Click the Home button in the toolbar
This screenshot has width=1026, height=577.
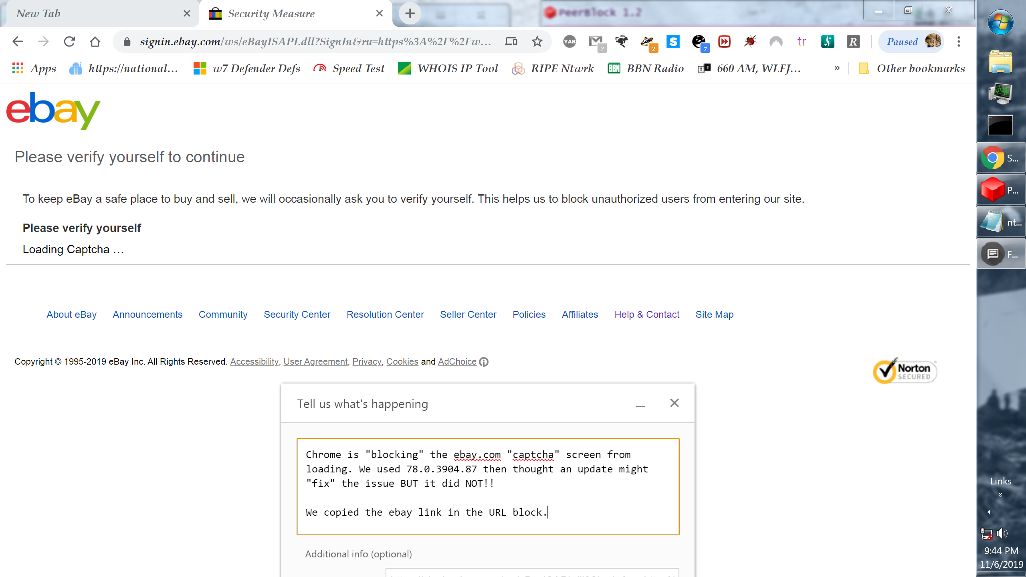click(x=95, y=41)
